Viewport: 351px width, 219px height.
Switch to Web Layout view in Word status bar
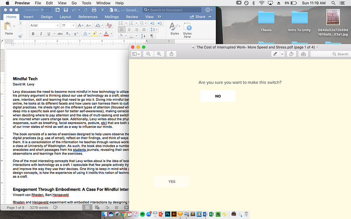coord(97,207)
